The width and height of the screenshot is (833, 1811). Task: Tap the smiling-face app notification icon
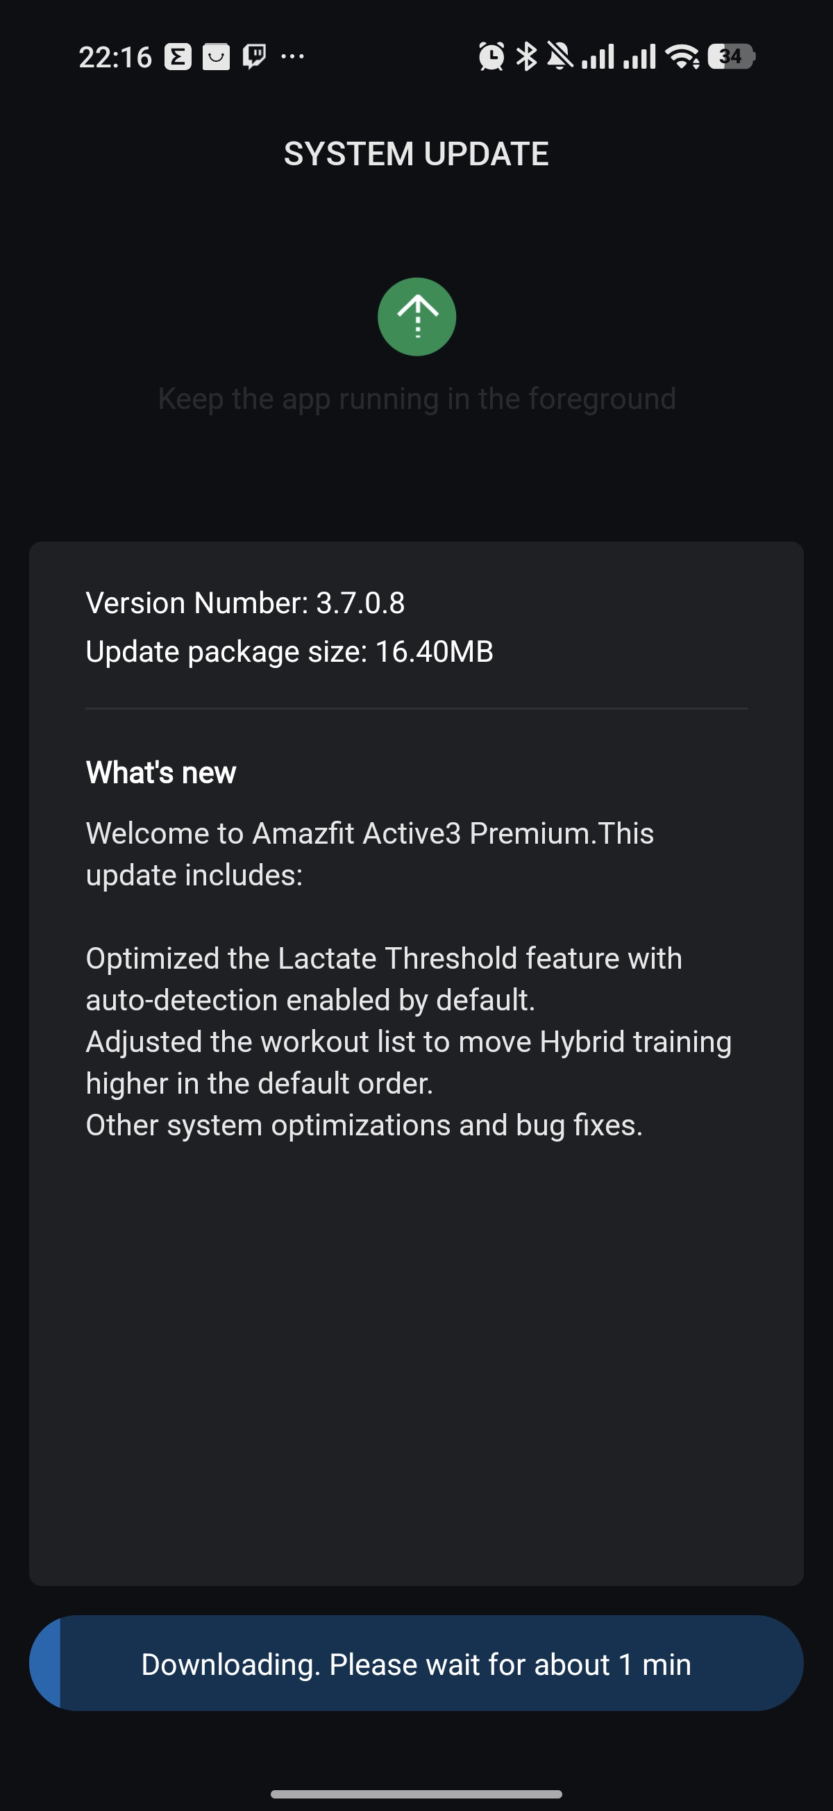216,56
